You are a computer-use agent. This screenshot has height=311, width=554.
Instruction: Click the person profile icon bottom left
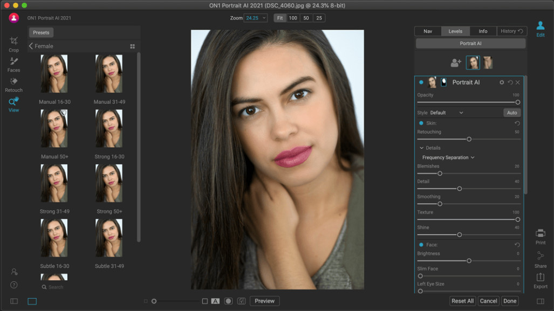[x=14, y=272]
